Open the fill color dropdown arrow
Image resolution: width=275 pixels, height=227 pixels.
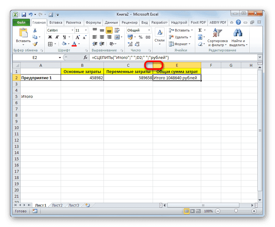[68, 44]
